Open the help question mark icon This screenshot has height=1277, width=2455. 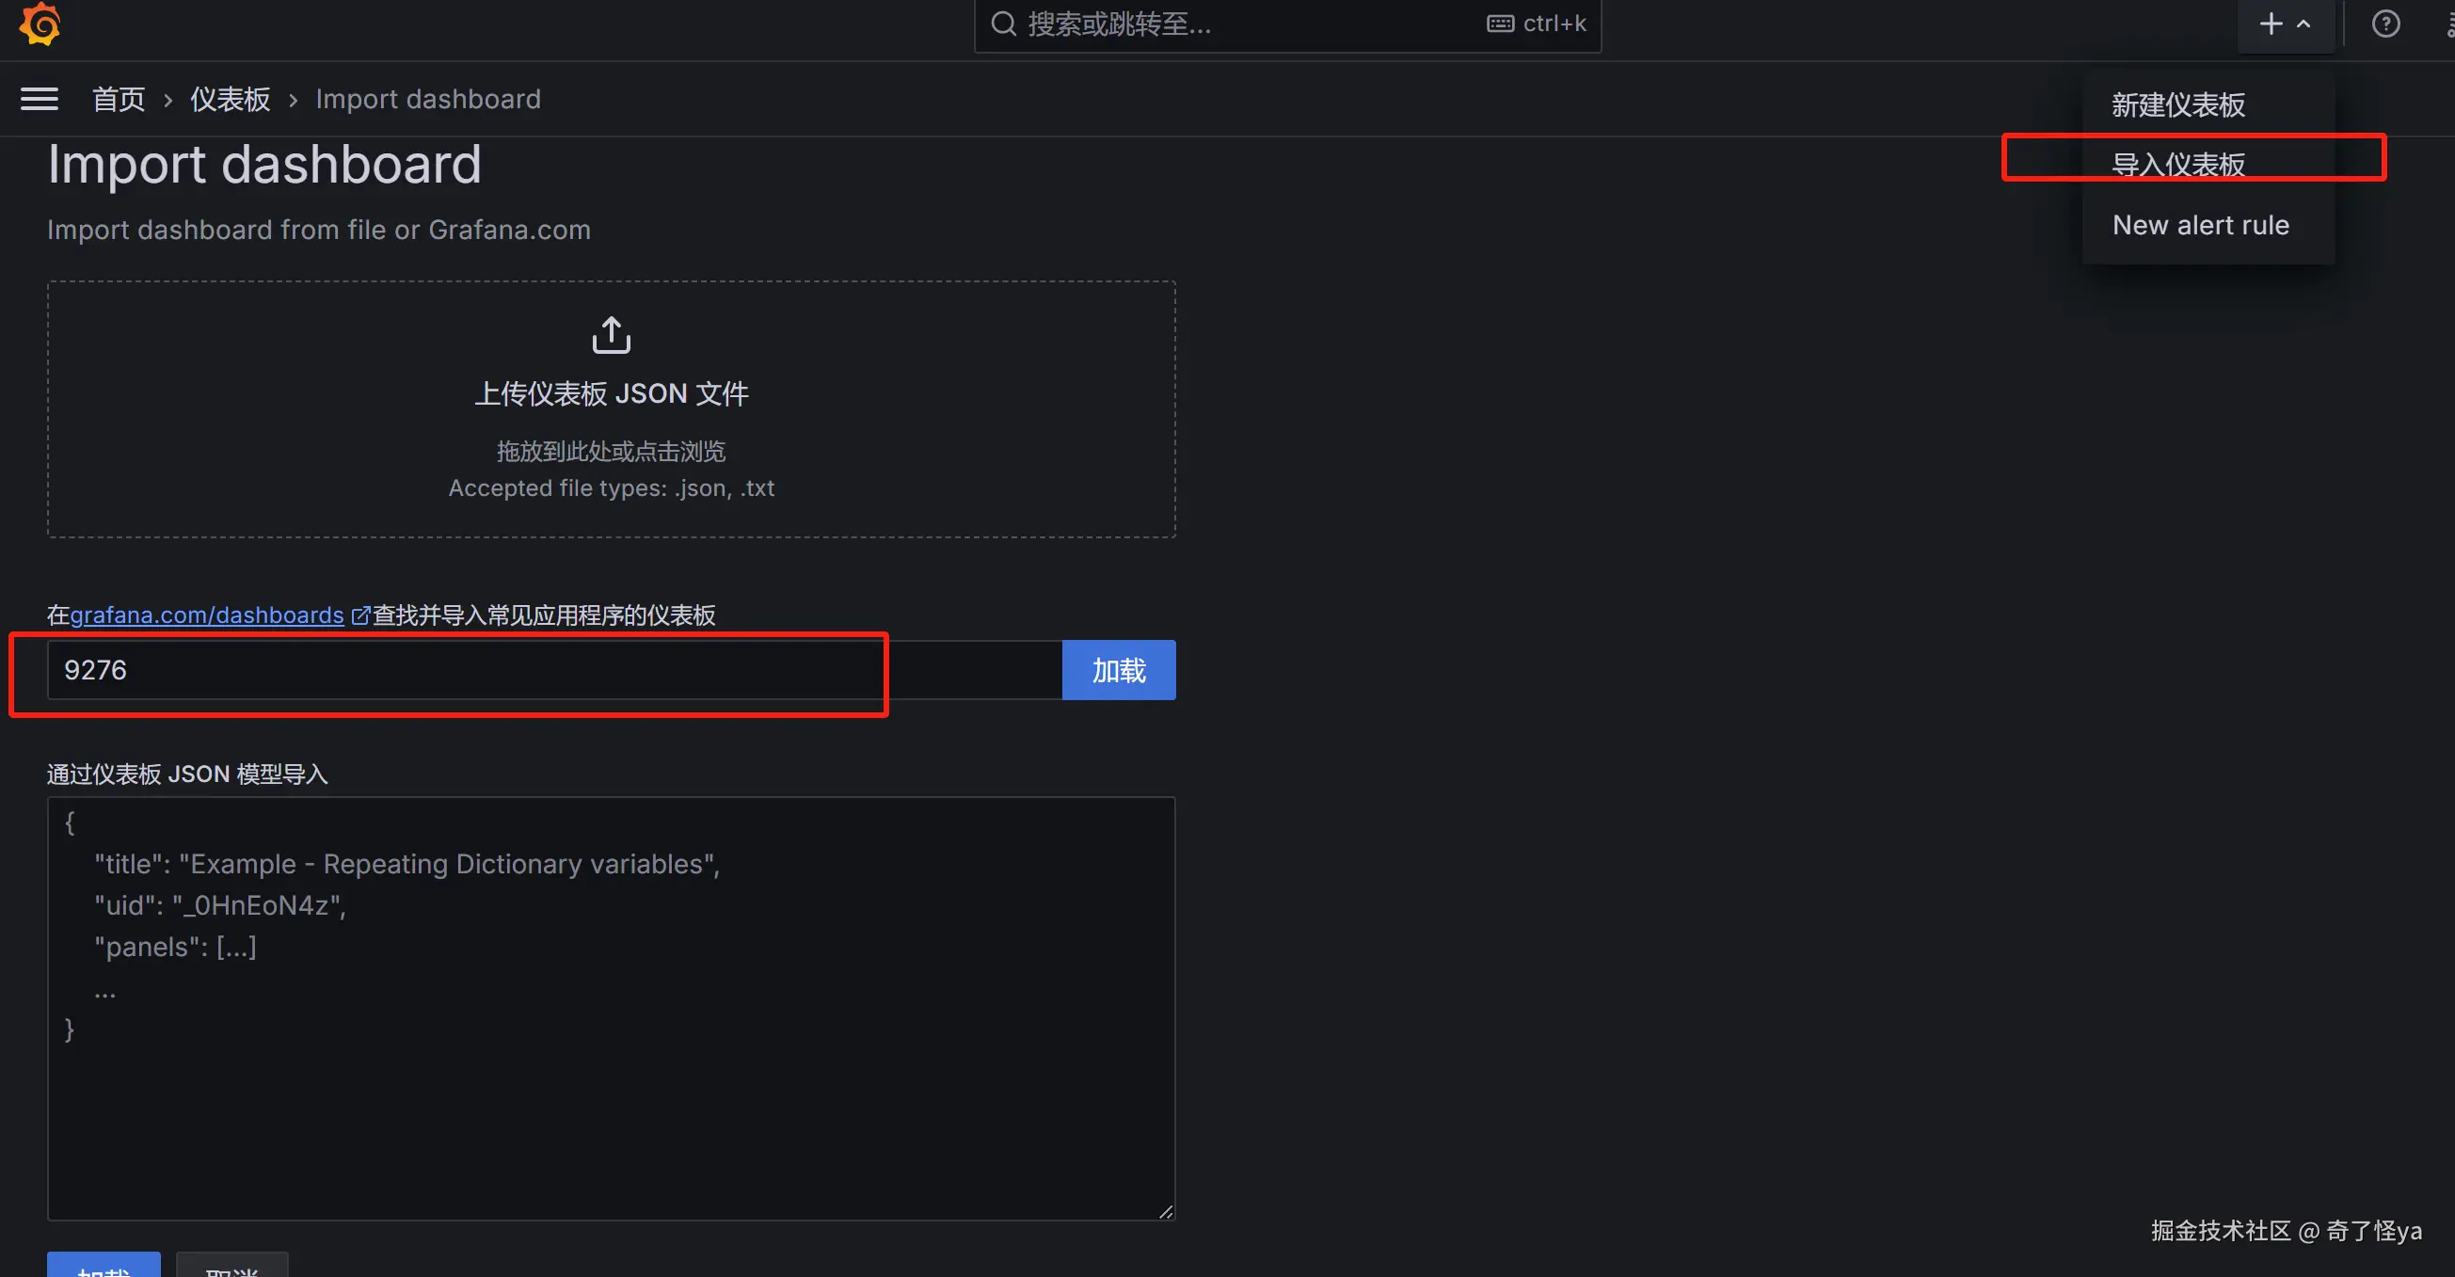coord(2385,24)
